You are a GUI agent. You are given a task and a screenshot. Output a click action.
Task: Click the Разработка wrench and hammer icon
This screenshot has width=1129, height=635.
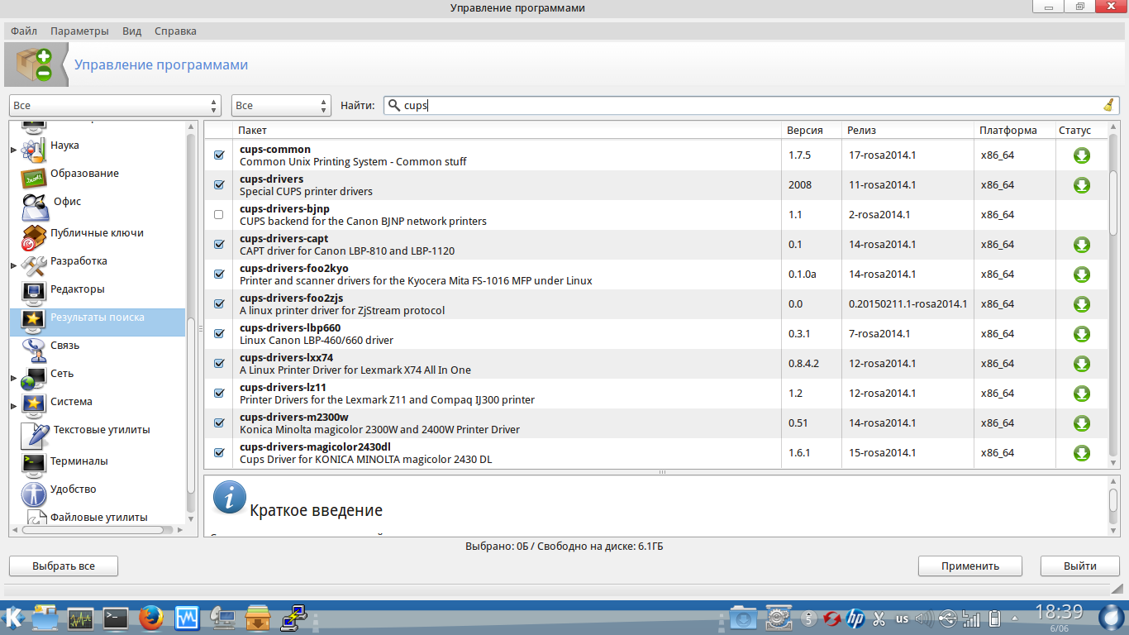click(x=33, y=265)
